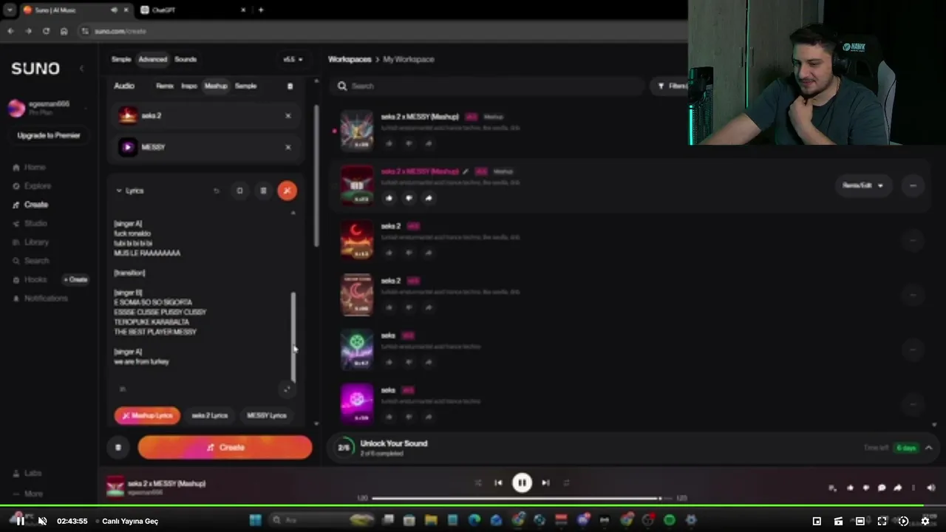
Task: Play the MESSY clip thumbnail in Audio
Action: 128,147
